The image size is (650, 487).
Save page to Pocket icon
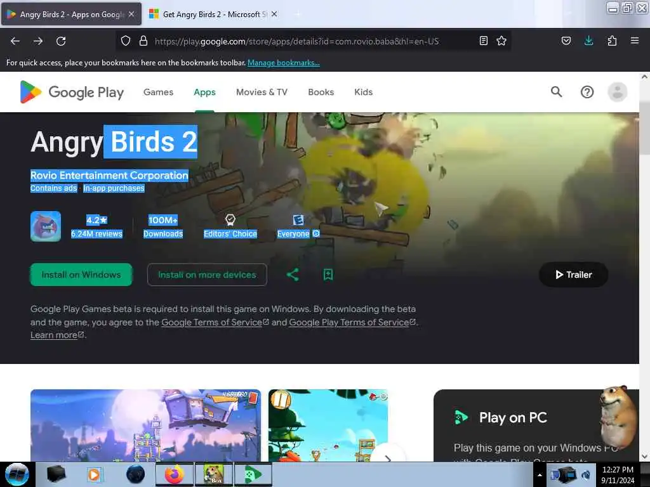click(x=566, y=41)
